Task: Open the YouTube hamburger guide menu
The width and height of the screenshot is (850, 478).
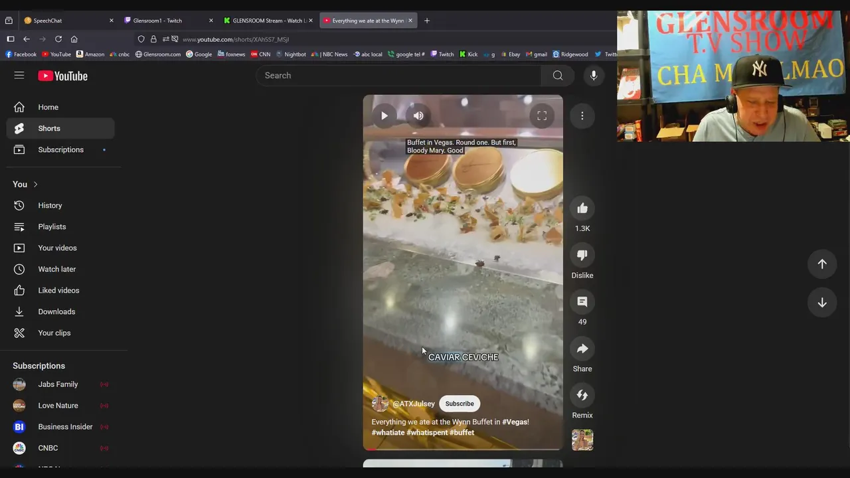Action: [19, 76]
